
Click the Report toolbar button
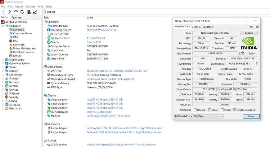(x=48, y=12)
